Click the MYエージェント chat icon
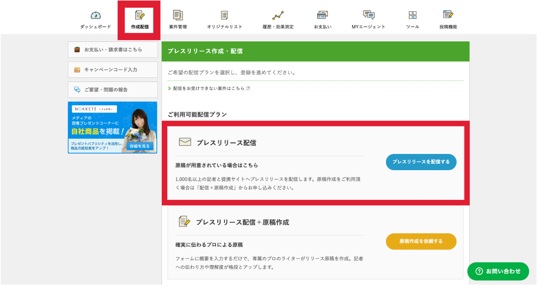This screenshot has width=537, height=285. tap(368, 15)
